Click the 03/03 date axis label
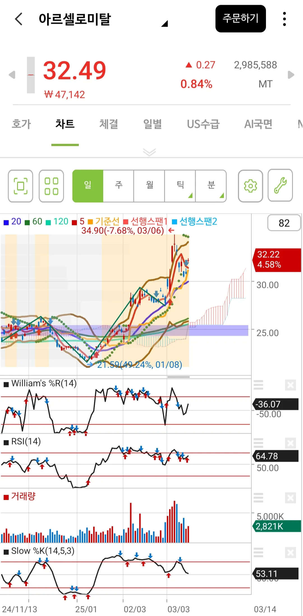Image resolution: width=303 pixels, height=616 pixels. [x=178, y=609]
